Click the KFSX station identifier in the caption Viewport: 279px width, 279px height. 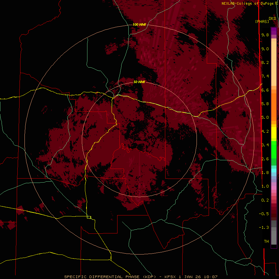click(x=171, y=277)
